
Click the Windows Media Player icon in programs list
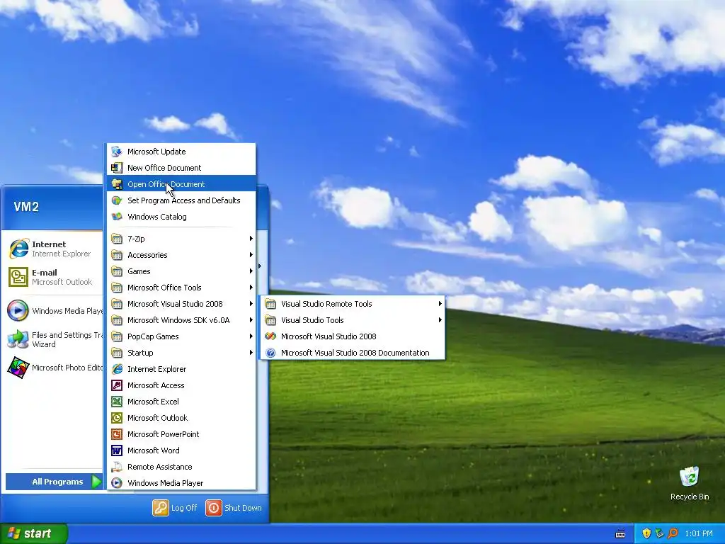[117, 483]
